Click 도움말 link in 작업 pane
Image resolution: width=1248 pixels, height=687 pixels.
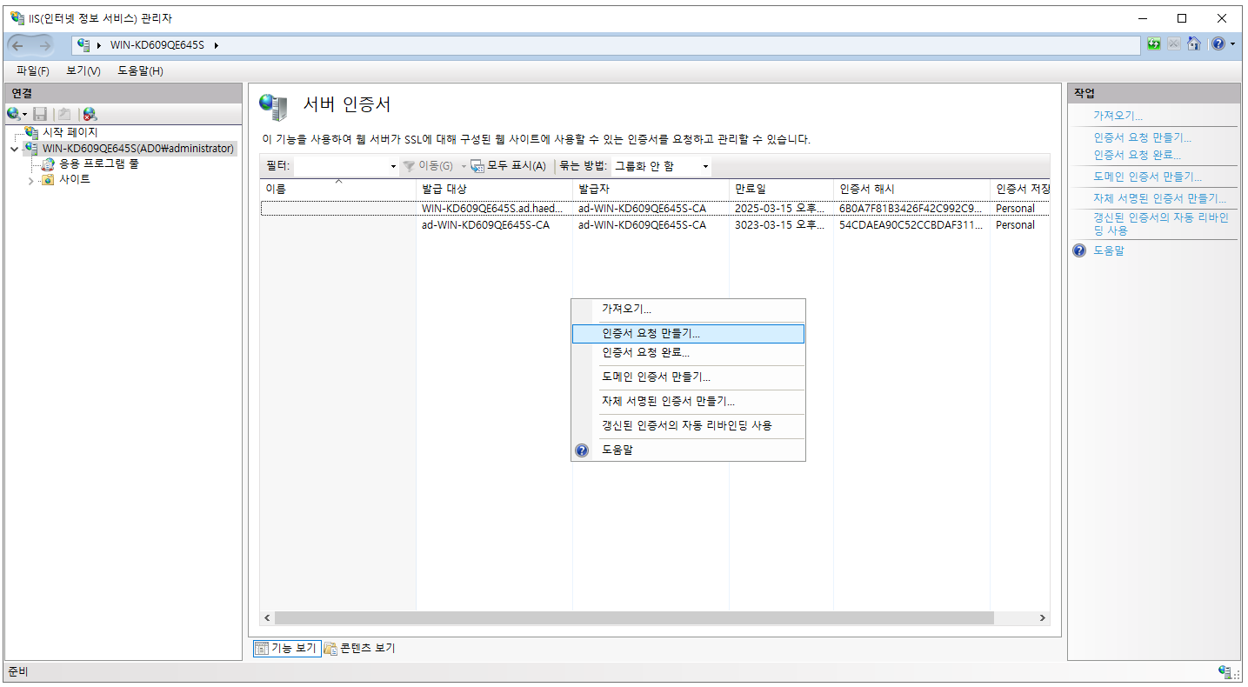pos(1109,250)
